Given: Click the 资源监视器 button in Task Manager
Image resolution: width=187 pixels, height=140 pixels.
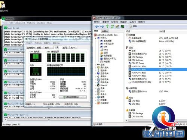Looking at the screenshot, I should (73, 97).
